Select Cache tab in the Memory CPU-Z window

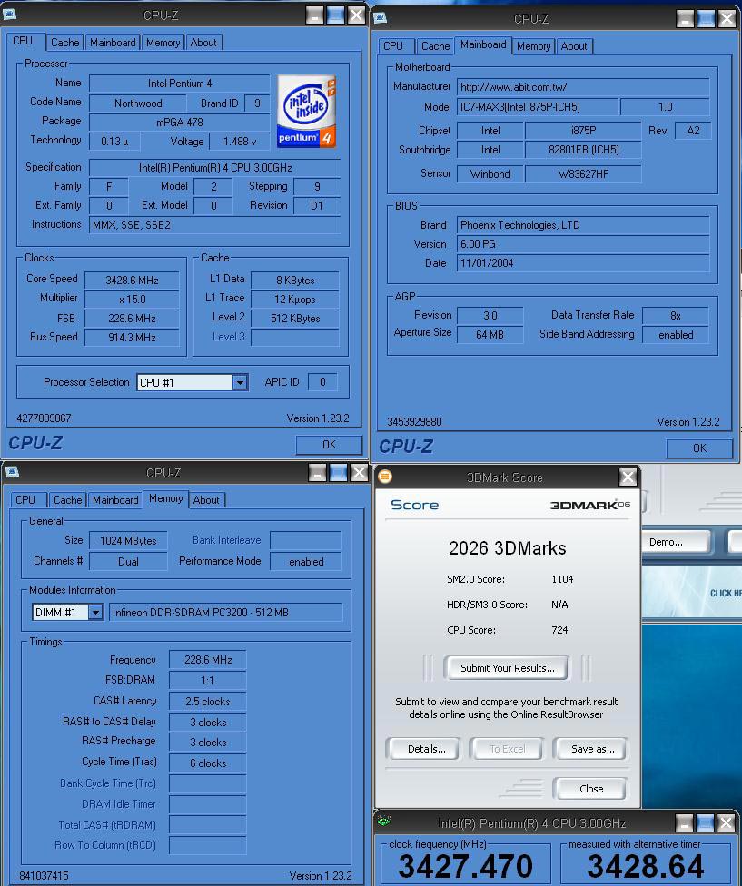68,500
